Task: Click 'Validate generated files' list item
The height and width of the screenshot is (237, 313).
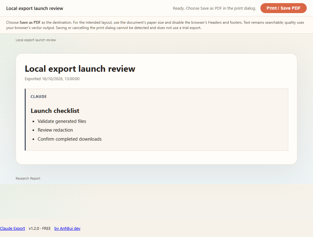Action: tap(62, 121)
